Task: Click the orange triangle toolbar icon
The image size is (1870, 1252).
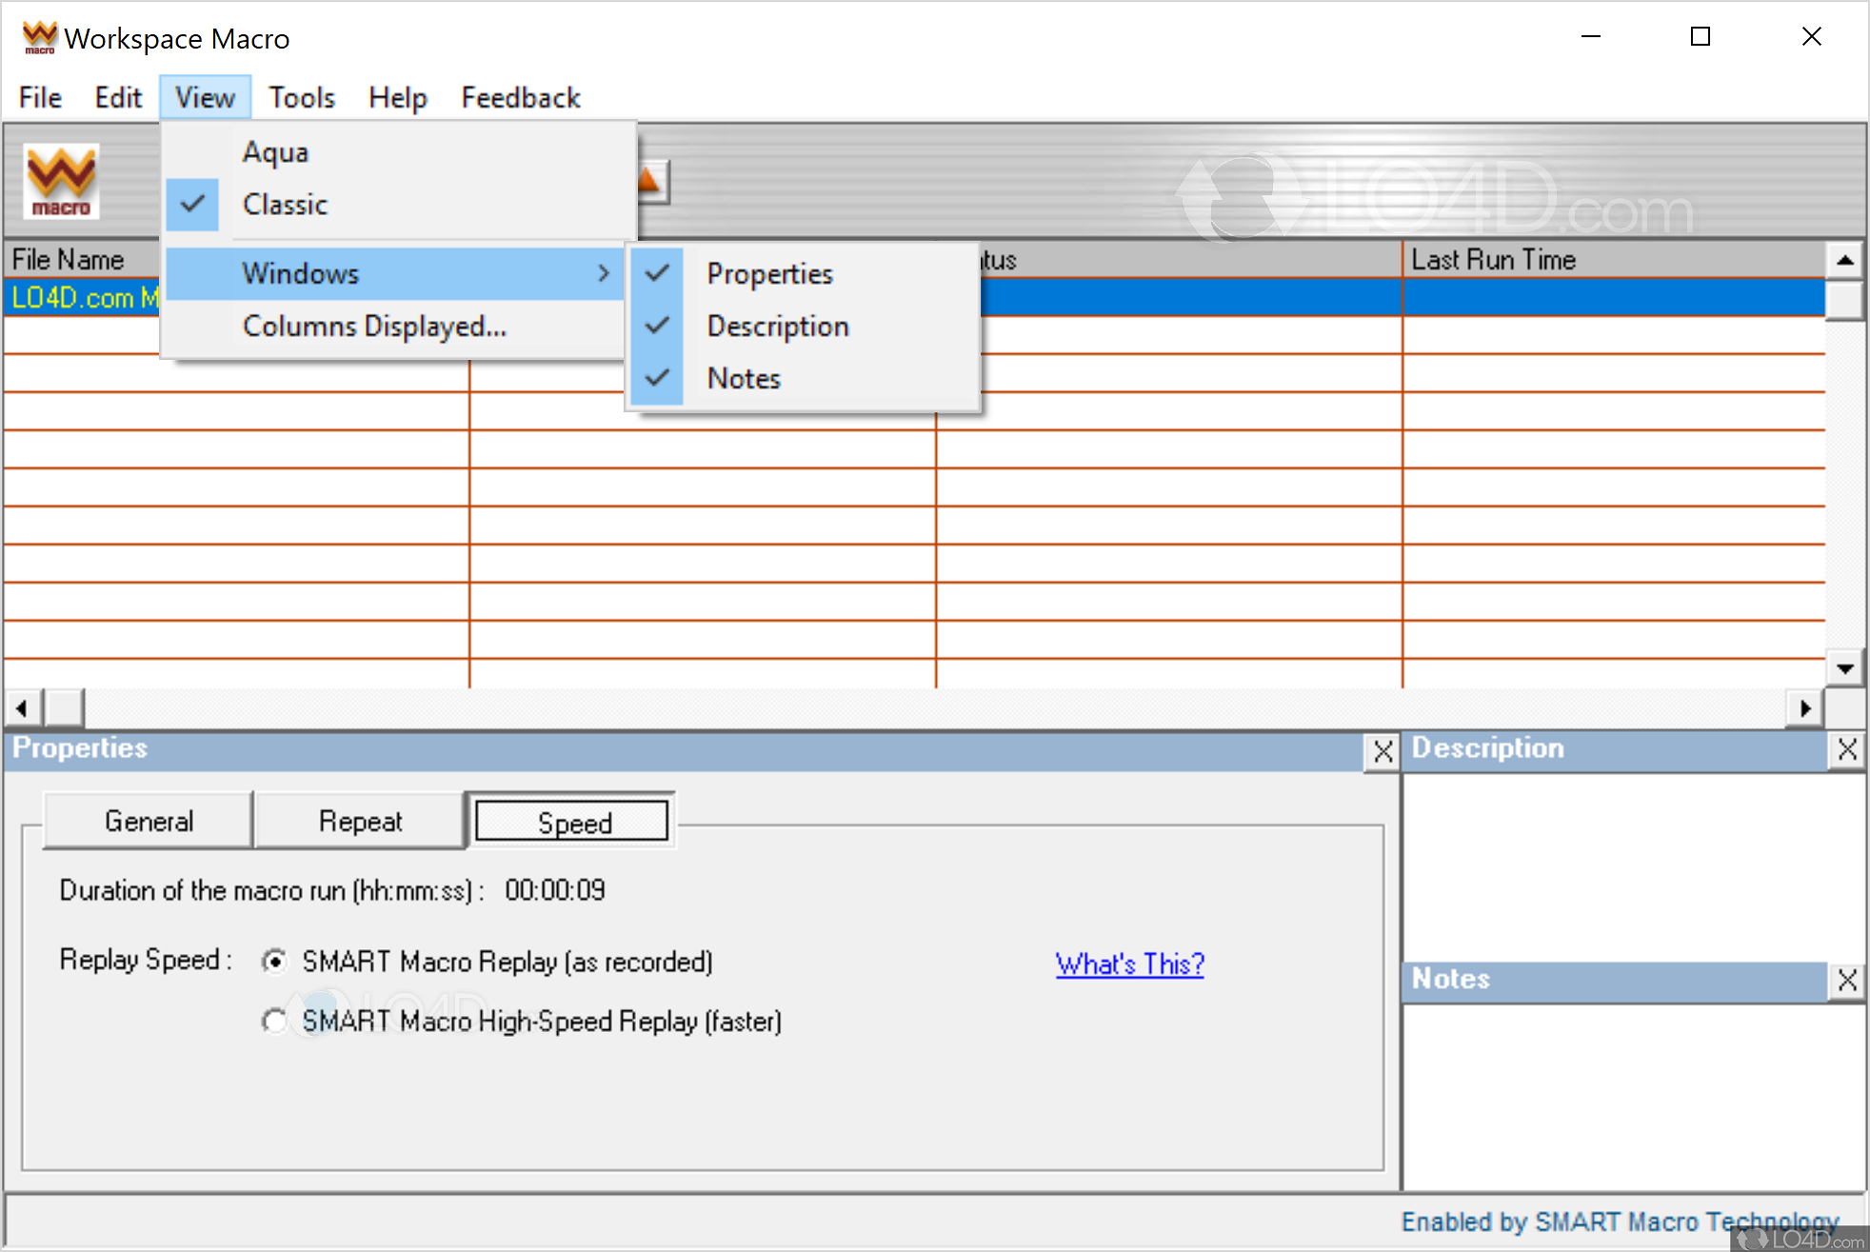Action: click(648, 181)
